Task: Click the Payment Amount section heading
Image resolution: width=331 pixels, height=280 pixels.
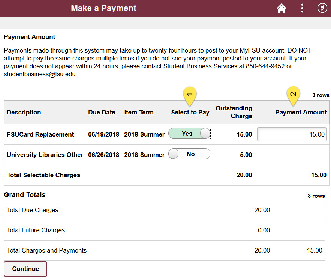Action: click(30, 37)
